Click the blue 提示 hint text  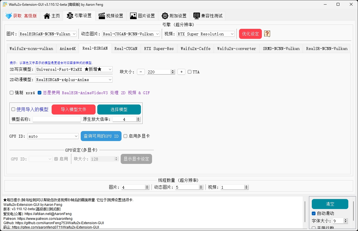51,63
